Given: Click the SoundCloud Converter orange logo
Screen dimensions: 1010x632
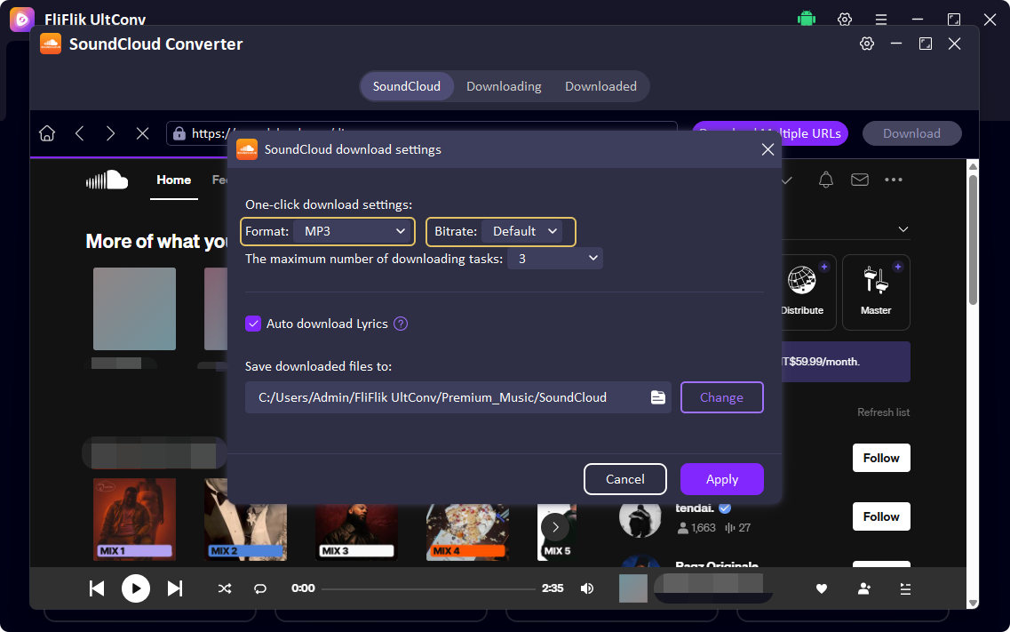Looking at the screenshot, I should (51, 44).
